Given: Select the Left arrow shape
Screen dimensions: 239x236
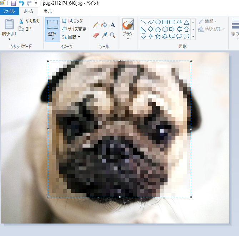Looking at the screenshot, I should point(179,29).
